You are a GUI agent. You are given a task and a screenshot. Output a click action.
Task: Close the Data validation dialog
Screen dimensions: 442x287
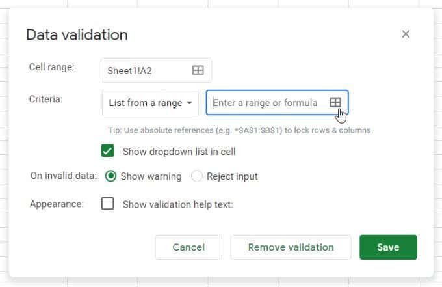406,34
